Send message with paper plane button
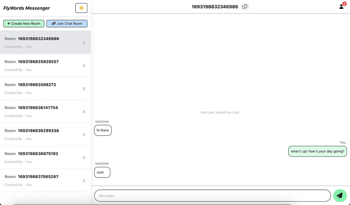 [340, 195]
